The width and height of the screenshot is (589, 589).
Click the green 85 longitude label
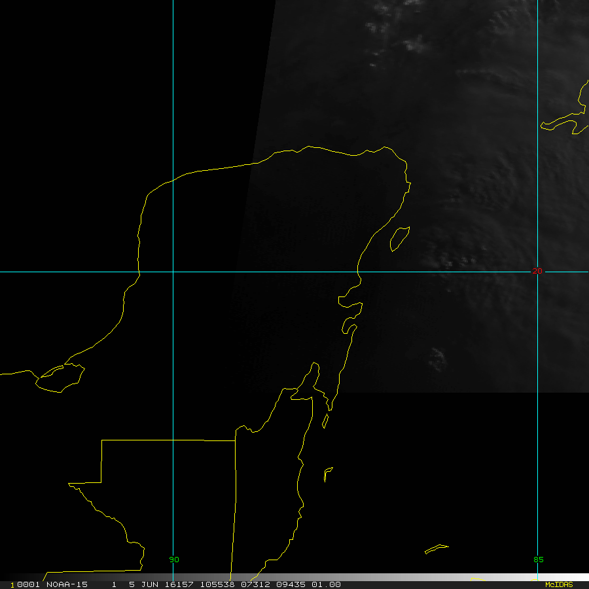(x=537, y=560)
